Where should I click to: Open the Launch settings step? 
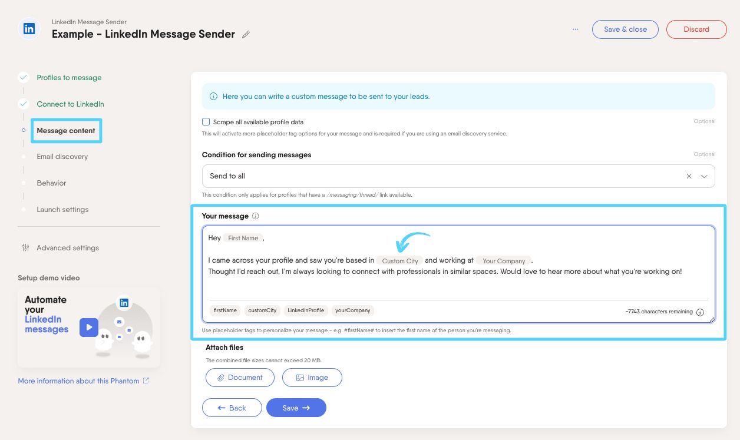click(62, 210)
